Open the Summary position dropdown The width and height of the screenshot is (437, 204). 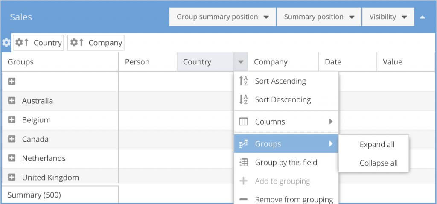[319, 17]
